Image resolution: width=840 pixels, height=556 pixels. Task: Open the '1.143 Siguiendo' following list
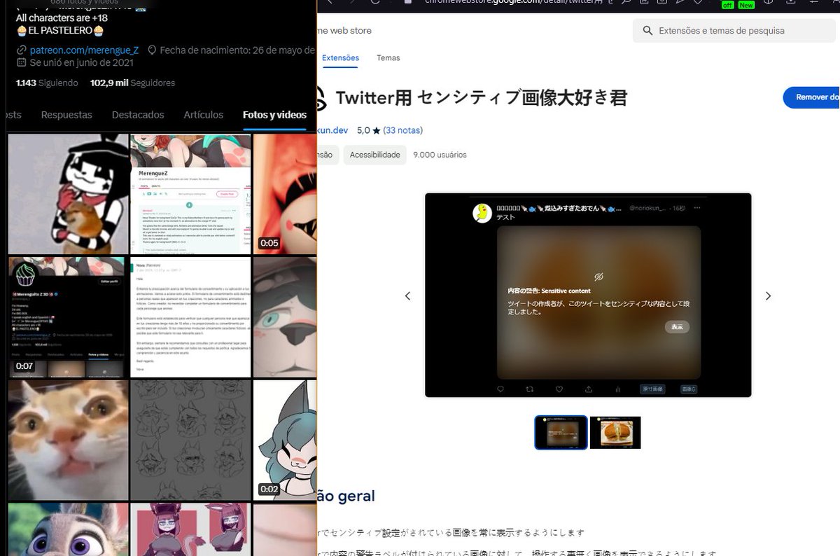(x=47, y=83)
